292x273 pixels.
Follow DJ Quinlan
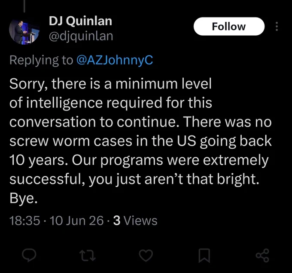coord(229,26)
